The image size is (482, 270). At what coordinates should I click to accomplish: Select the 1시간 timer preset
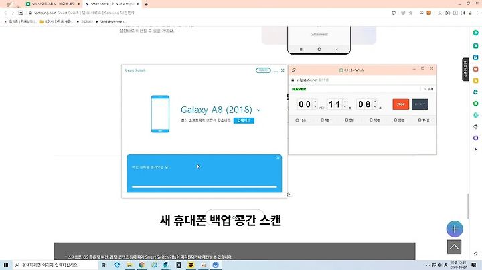click(423, 120)
